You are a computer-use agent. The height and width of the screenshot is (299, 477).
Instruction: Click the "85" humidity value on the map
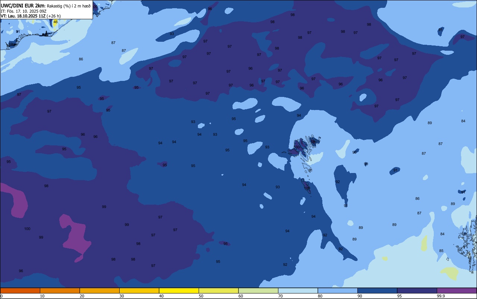coord(441,251)
